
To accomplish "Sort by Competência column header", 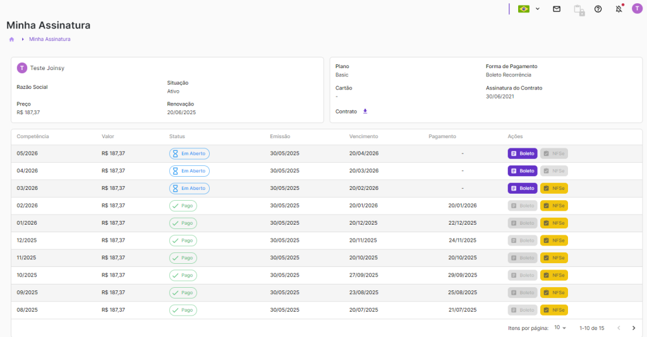I will coord(33,136).
